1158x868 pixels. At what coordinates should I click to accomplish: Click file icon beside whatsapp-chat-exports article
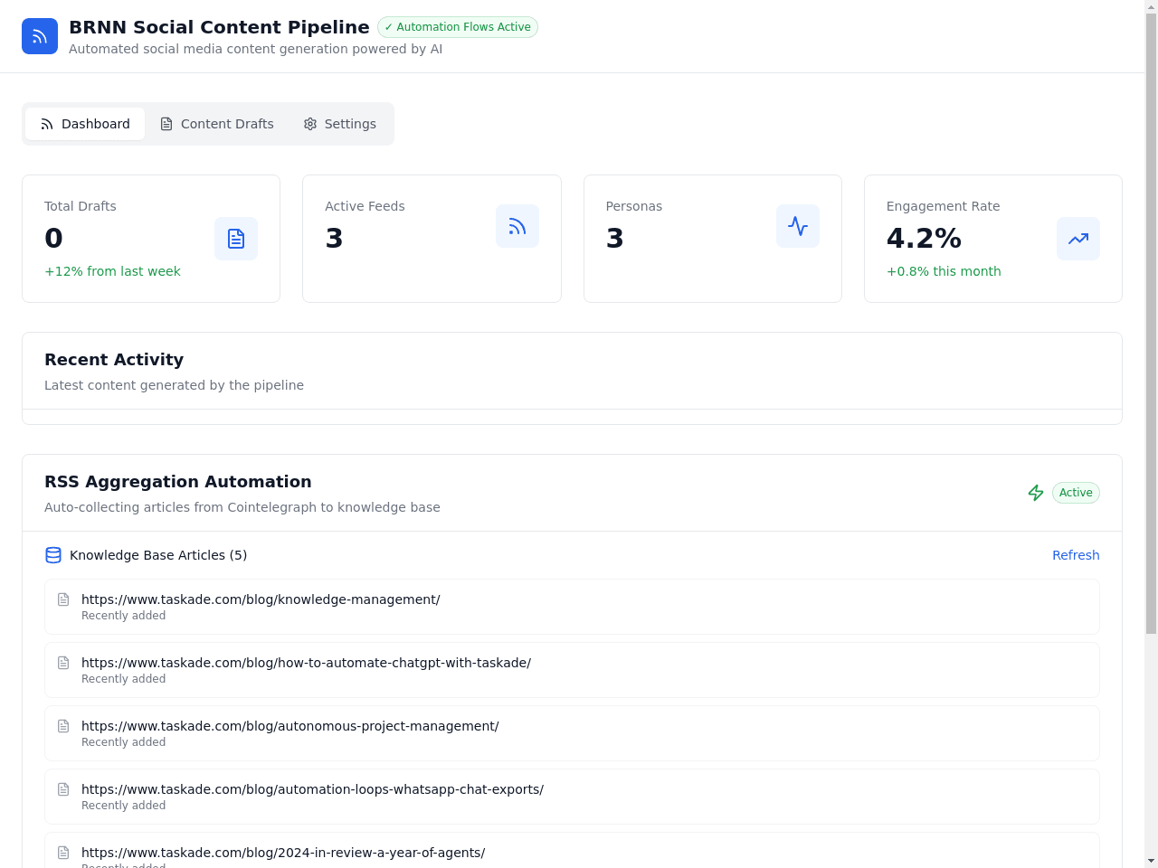(63, 789)
